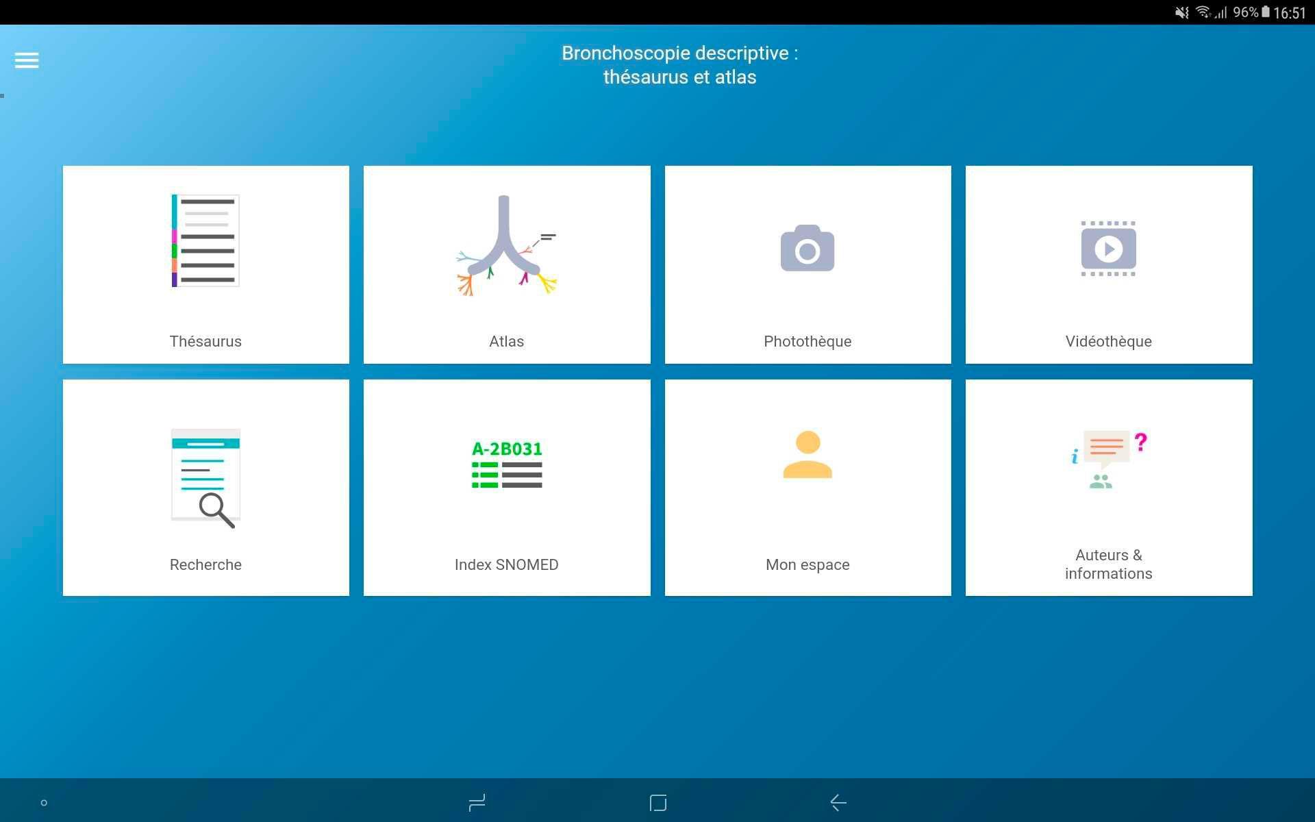This screenshot has height=822, width=1315.
Task: Click the Thésaurus label
Action: [205, 341]
